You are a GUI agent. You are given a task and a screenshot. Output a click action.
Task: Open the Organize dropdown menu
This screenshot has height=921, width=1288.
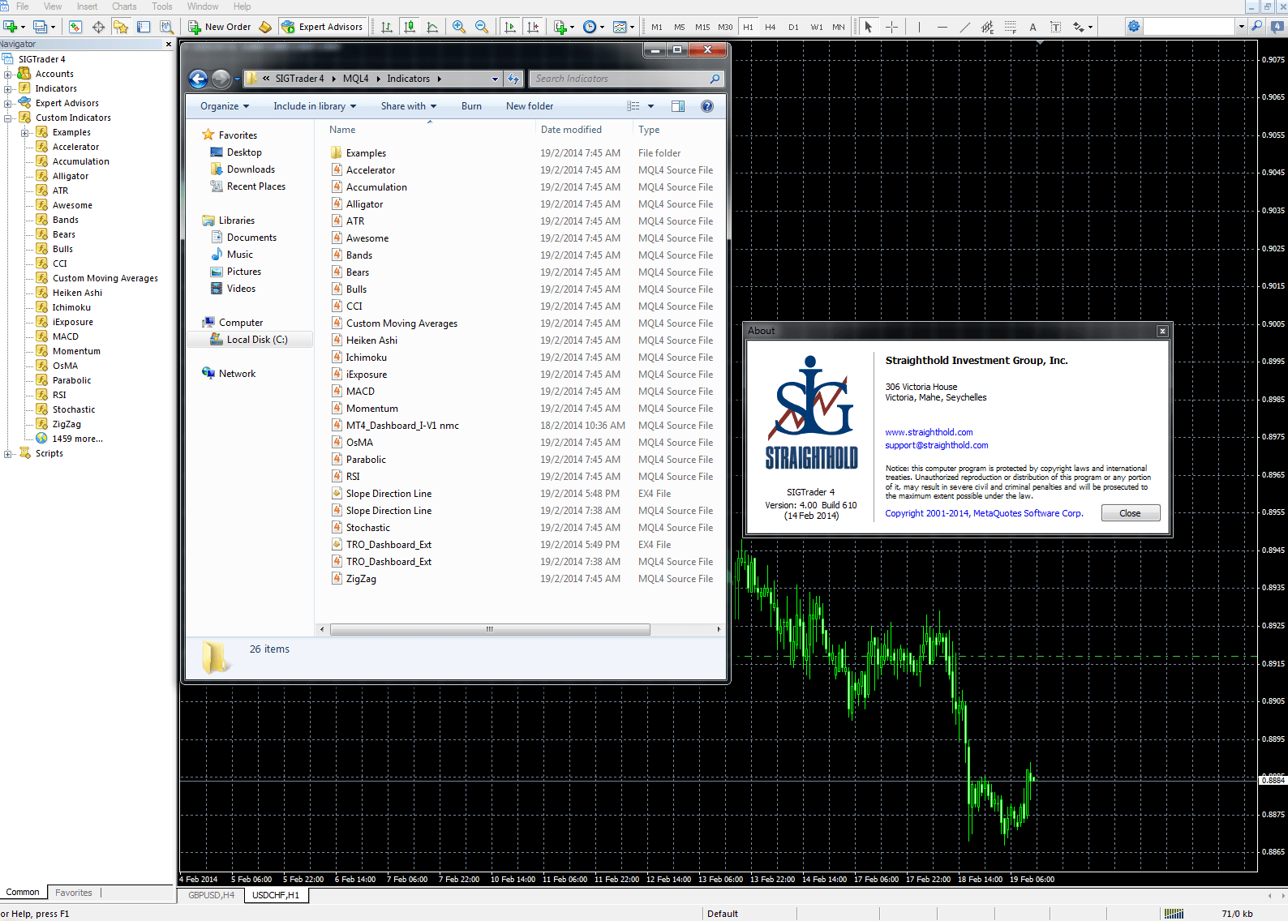pos(225,106)
